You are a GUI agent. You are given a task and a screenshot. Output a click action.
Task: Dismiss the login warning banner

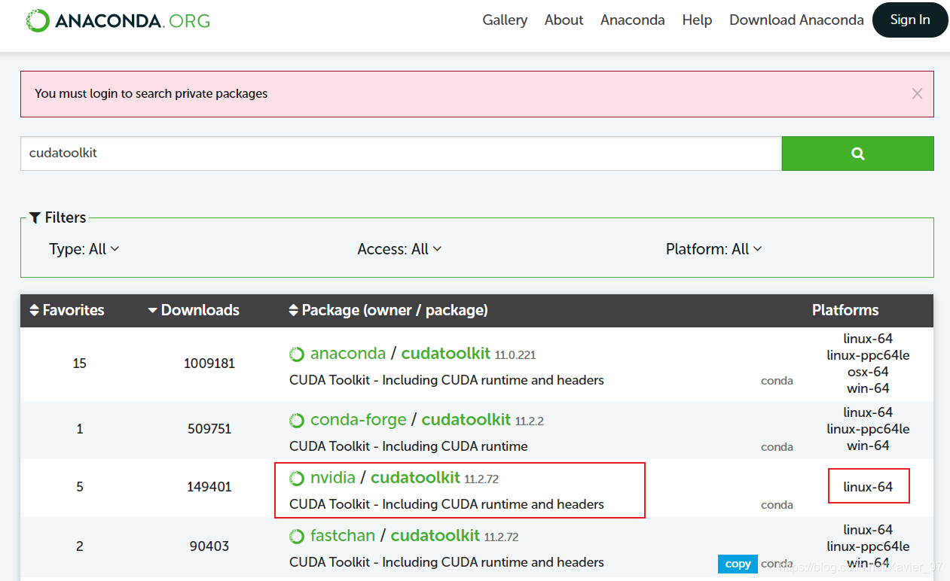[917, 94]
